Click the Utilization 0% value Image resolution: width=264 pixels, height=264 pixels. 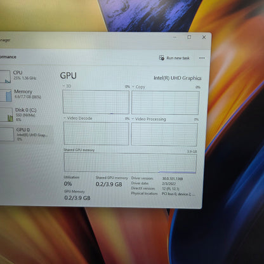[68, 184]
